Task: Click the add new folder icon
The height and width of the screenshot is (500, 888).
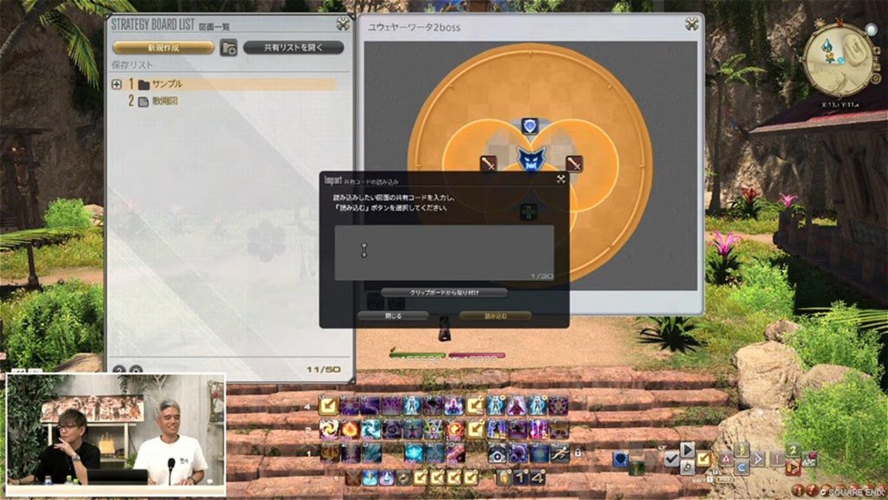Action: 228,48
